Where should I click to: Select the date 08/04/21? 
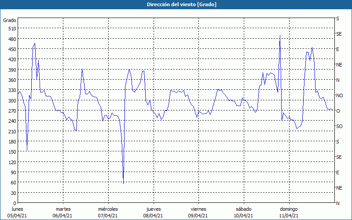pyautogui.click(x=153, y=216)
